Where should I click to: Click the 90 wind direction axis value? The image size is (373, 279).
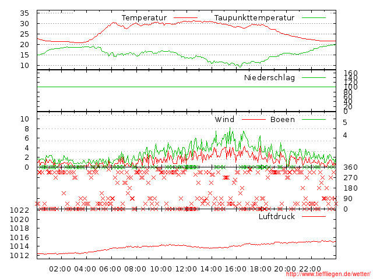(x=348, y=199)
